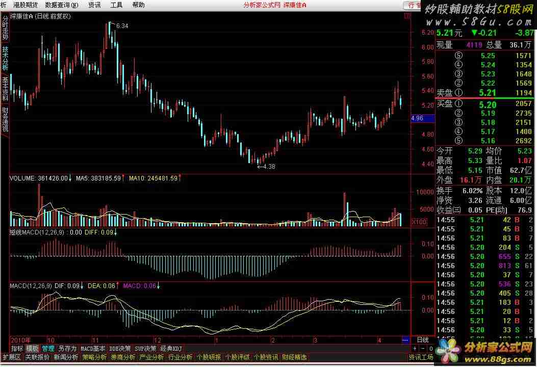Click the sell level ⑤ icon at 5.25
The width and height of the screenshot is (537, 367).
(458, 56)
